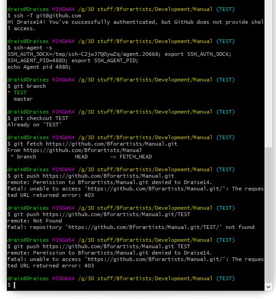Click the 'master' branch entry

(x=23, y=99)
